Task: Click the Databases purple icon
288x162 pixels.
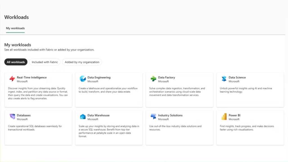Action: tap(12, 117)
